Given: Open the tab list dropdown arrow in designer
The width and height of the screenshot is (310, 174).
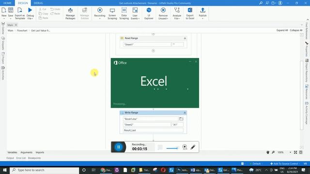Looking at the screenshot, I should pyautogui.click(x=302, y=25).
